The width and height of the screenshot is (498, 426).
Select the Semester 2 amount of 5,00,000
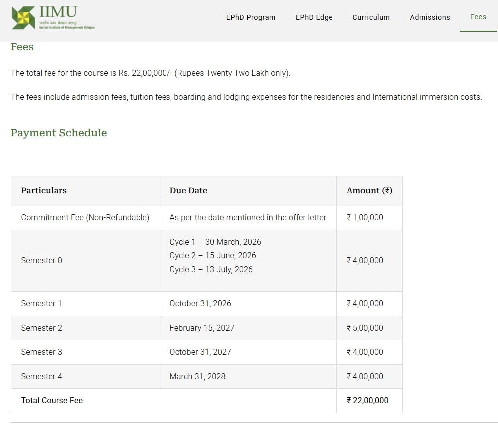pyautogui.click(x=366, y=328)
